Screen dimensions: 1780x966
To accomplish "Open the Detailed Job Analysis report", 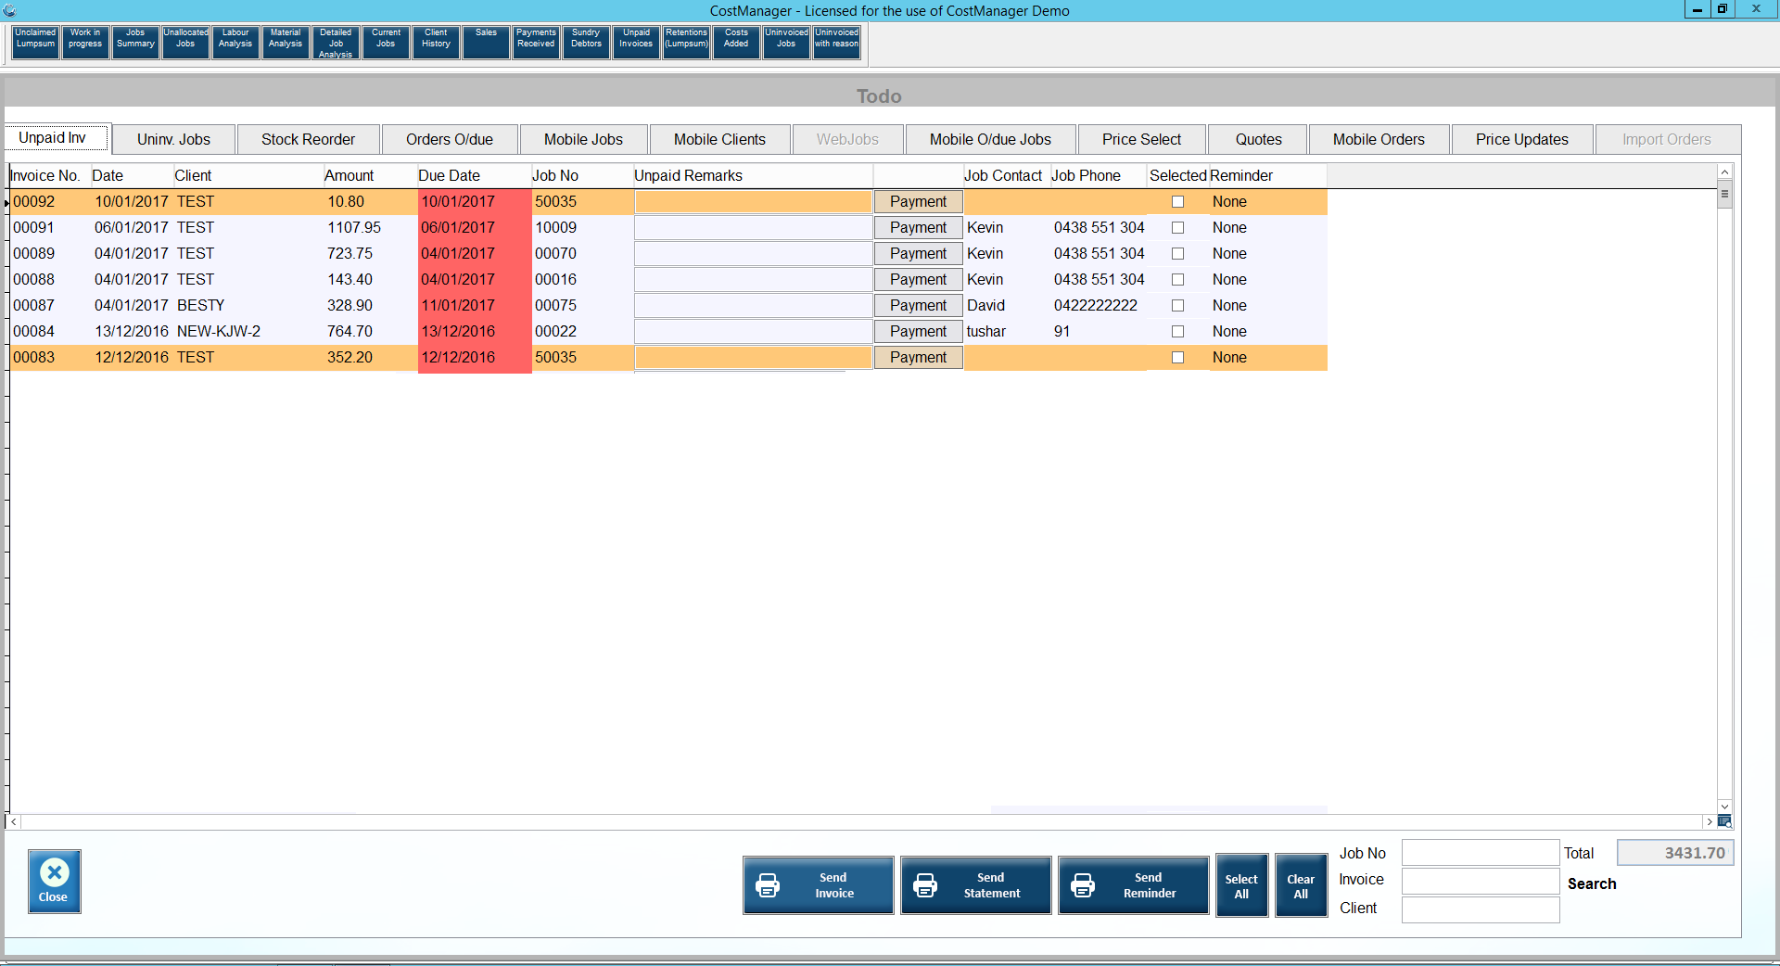I will pyautogui.click(x=336, y=43).
